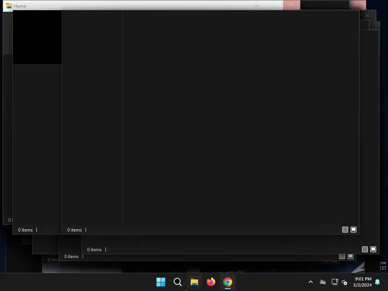Open taskbar Search
This screenshot has width=388, height=291.
[177, 282]
